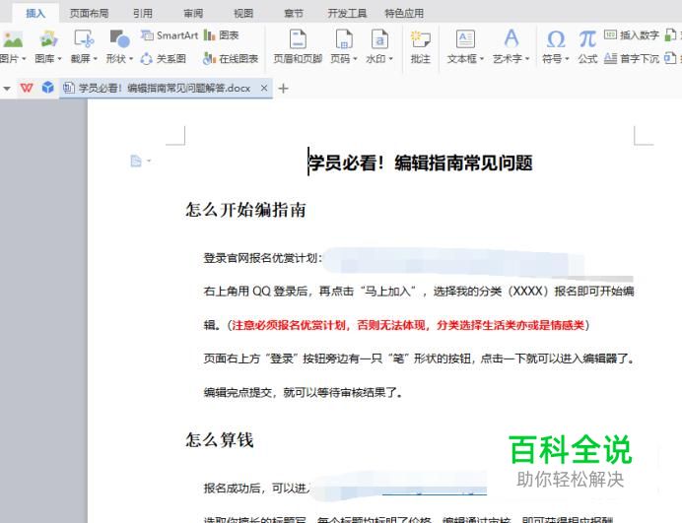Screen dimensions: 682x523
Task: Add a 批注 comment
Action: click(420, 46)
